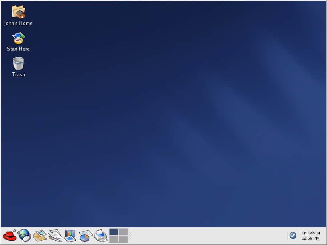Viewport: 327px width, 245px height.
Task: Select the active top-left workspace
Action: click(114, 232)
